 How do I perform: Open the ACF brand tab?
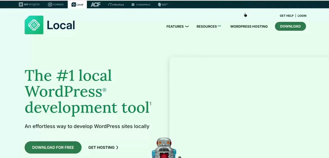(x=95, y=4)
